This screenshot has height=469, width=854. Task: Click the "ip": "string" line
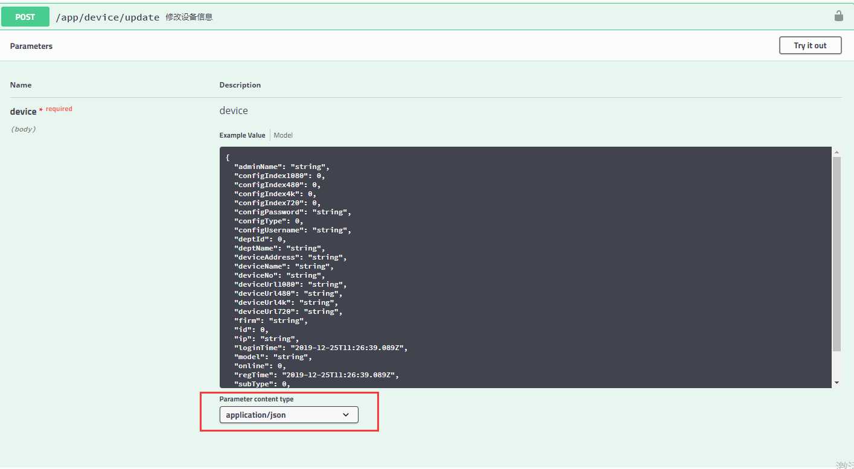click(267, 339)
